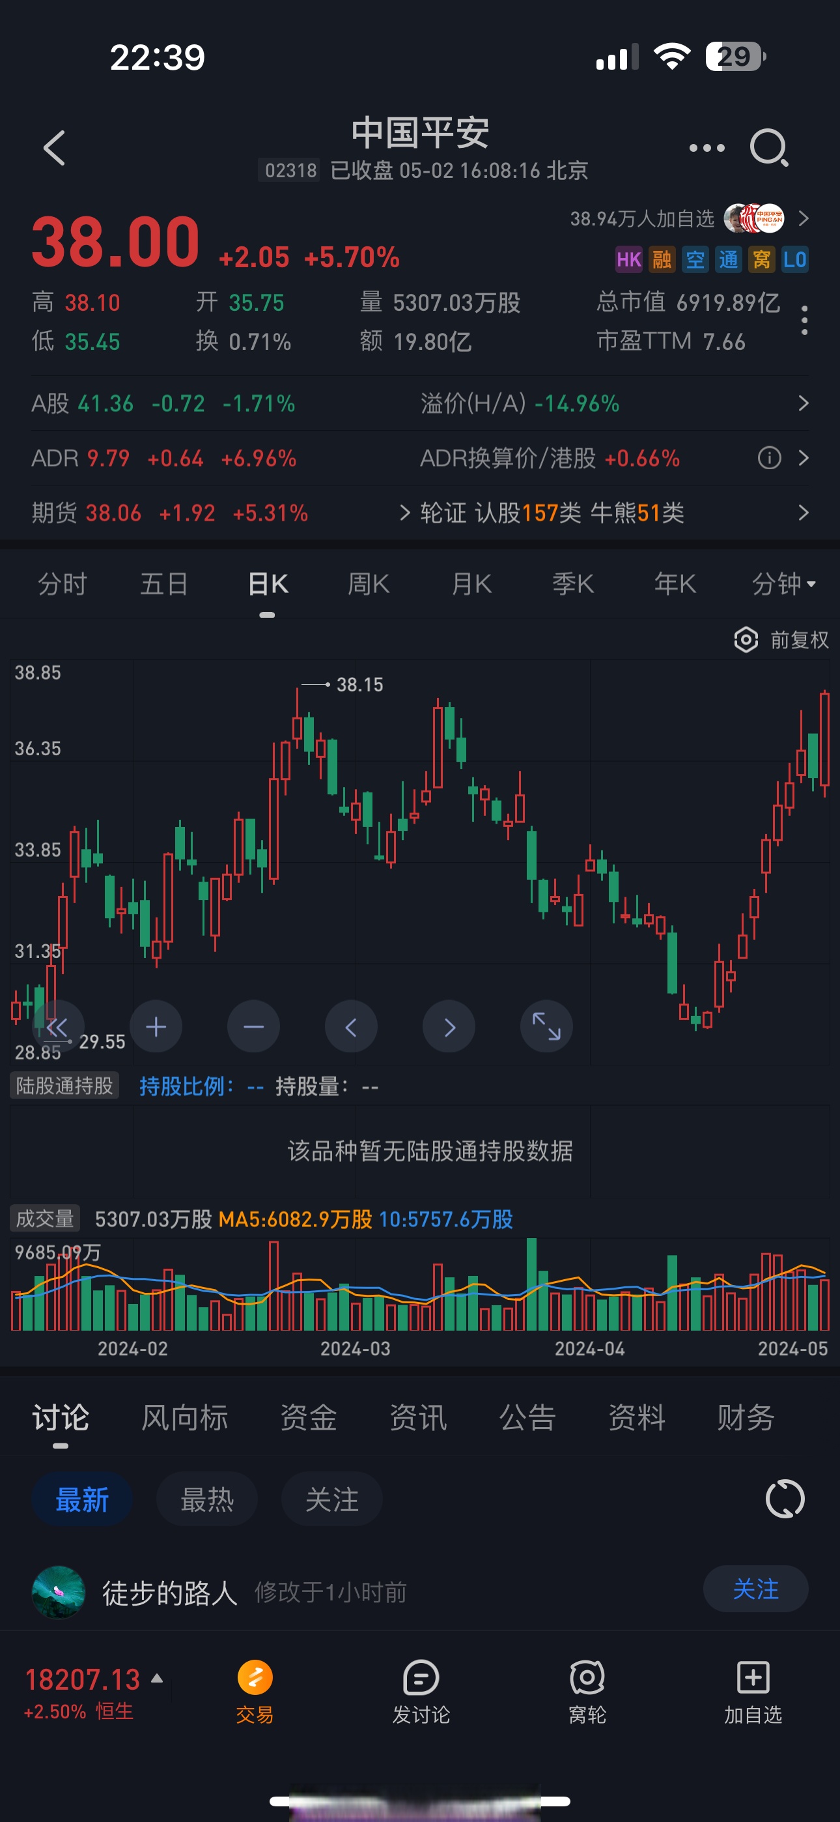This screenshot has height=1822, width=840.
Task: Tap the 窝 tag icon
Action: click(761, 259)
